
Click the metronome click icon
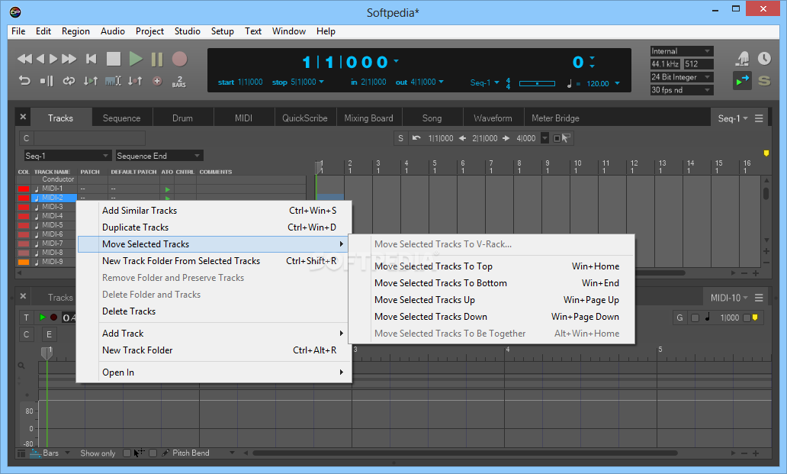coord(742,59)
